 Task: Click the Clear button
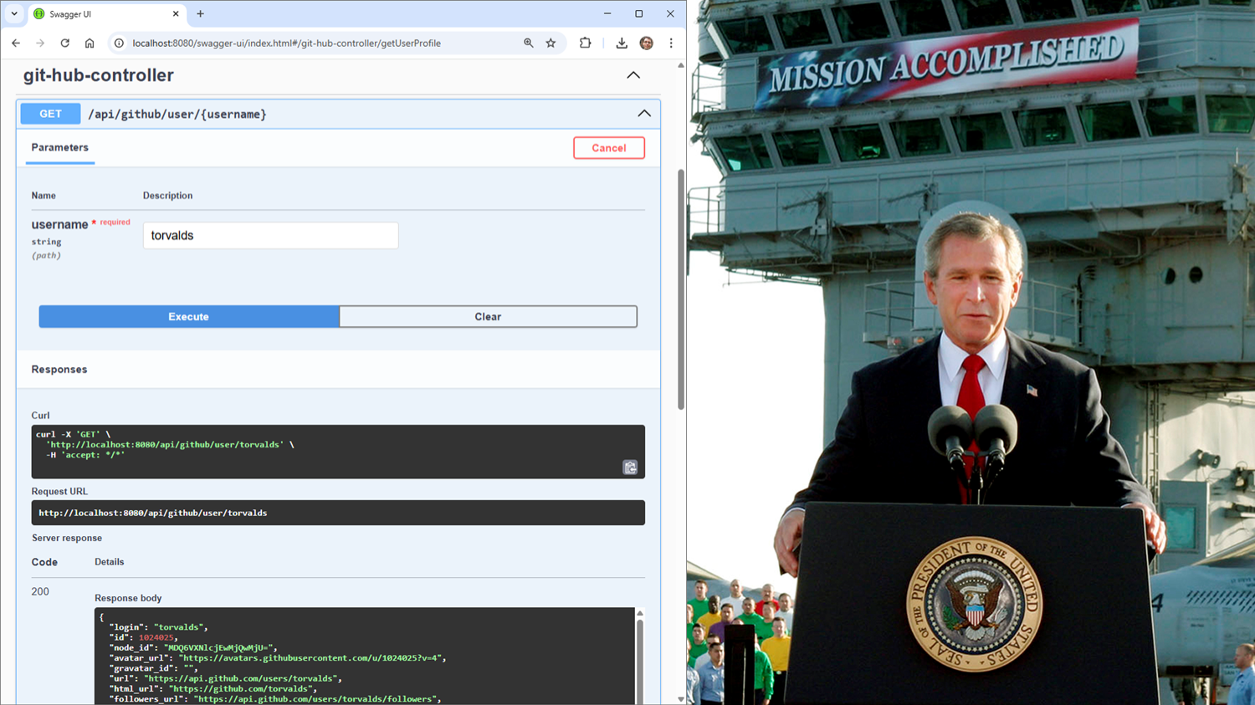coord(488,317)
